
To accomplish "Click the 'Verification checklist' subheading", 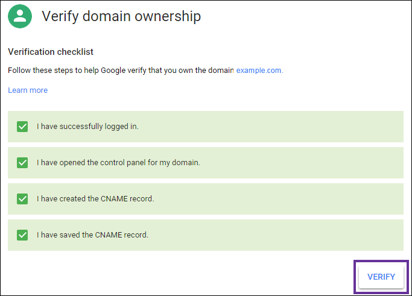I will coord(51,52).
